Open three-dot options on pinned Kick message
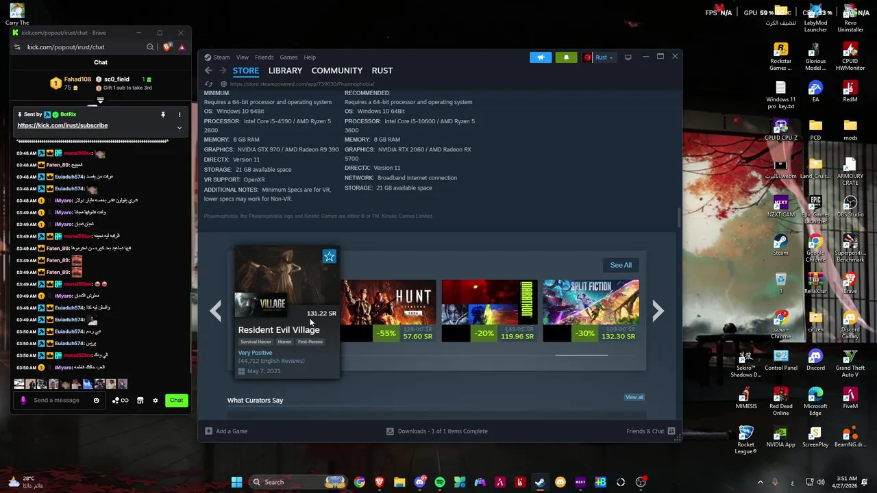This screenshot has width=877, height=493. (x=180, y=114)
